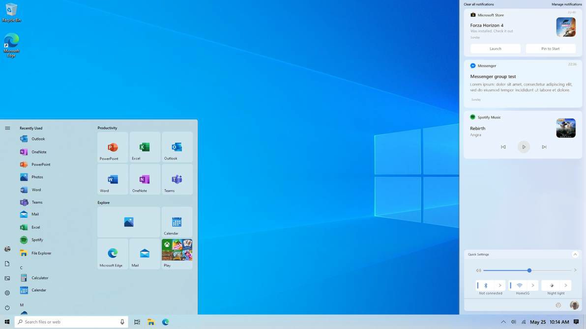Click the PowerPoint tile in Productivity
This screenshot has height=329, width=586.
tap(113, 147)
